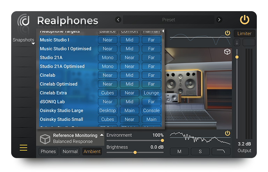Select Far for dSONIQ Lab
The width and height of the screenshot is (268, 172).
tap(151, 102)
